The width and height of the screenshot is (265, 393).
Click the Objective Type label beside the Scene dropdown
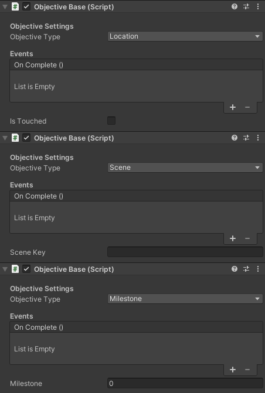coord(35,168)
